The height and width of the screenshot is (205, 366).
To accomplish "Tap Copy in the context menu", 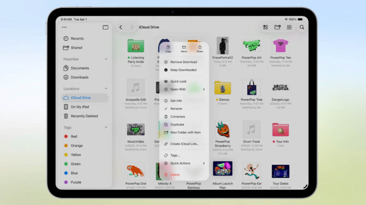I will (168, 49).
